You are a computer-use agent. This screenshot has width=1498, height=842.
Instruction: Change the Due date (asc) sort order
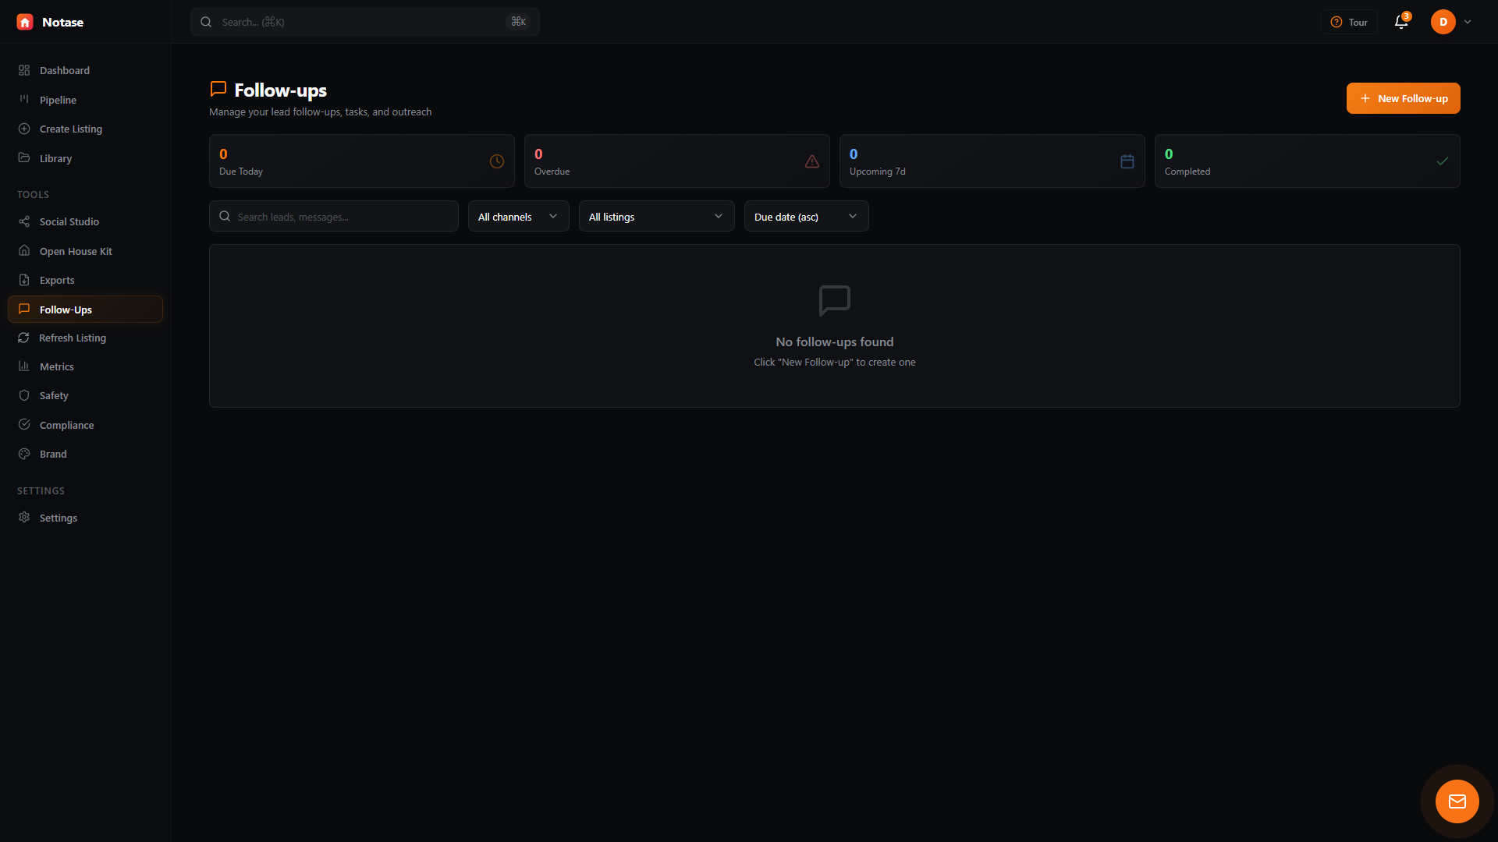(x=806, y=216)
